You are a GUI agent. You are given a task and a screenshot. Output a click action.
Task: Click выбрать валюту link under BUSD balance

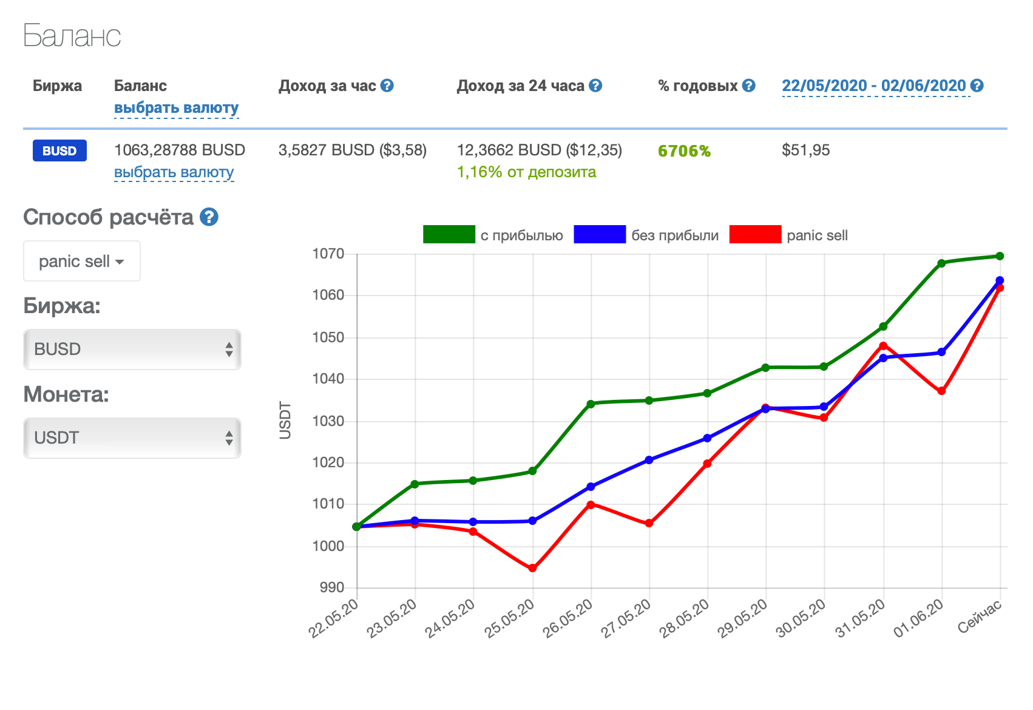tap(174, 172)
